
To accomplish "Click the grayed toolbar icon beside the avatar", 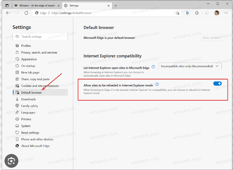I will (207, 13).
